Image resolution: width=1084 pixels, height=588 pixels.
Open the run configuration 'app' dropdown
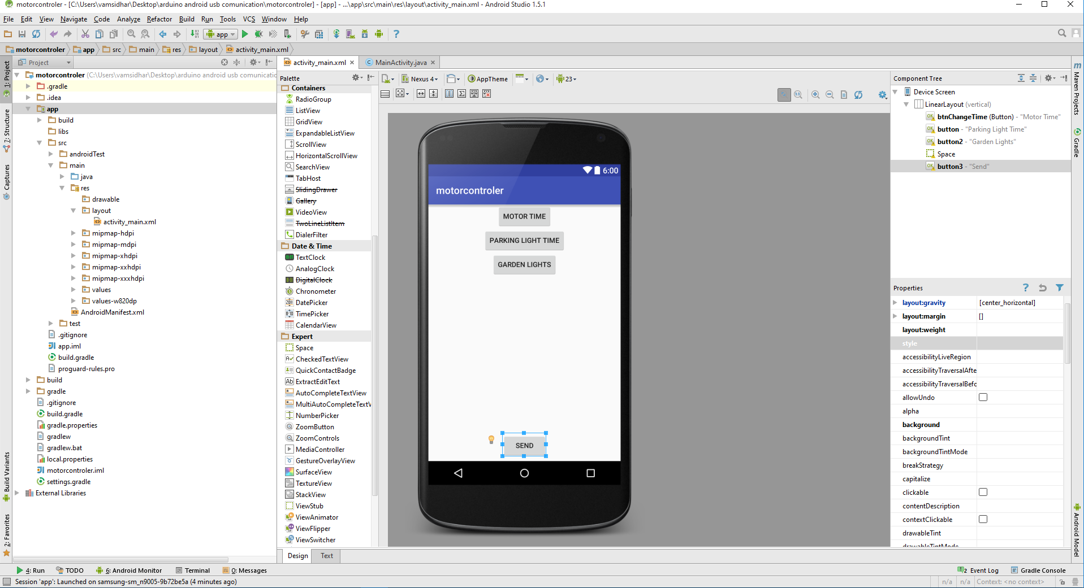click(221, 34)
